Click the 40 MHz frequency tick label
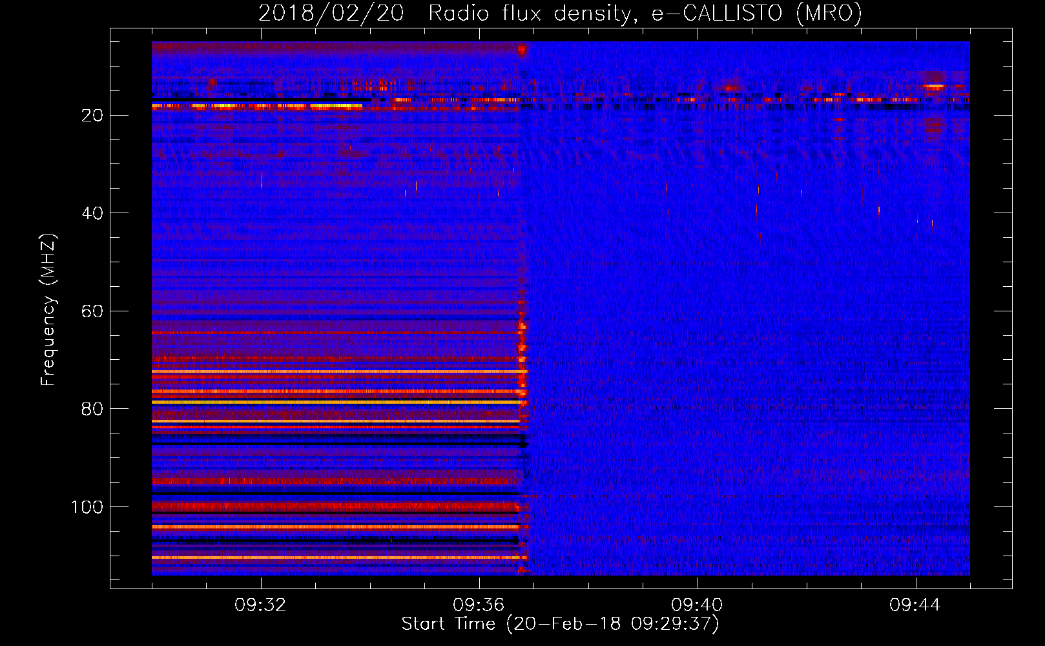The width and height of the screenshot is (1045, 646). click(93, 213)
